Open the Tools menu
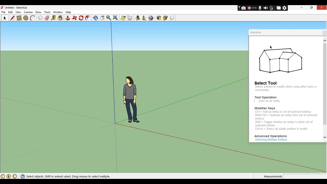 click(x=47, y=12)
